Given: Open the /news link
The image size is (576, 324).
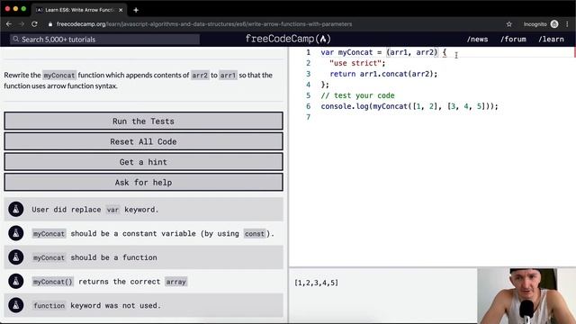Looking at the screenshot, I should tap(478, 40).
